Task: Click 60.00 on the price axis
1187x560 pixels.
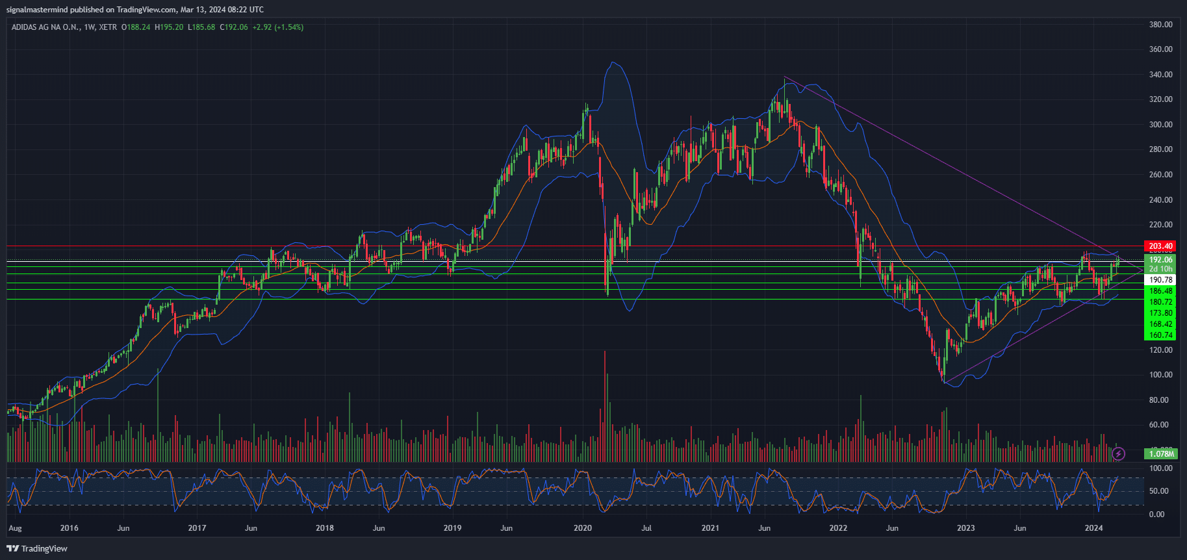Action: tap(1159, 425)
